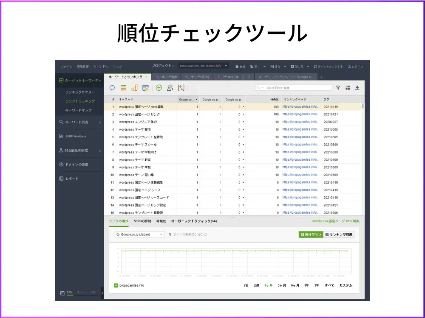Open the keyword list view icon

[122, 87]
